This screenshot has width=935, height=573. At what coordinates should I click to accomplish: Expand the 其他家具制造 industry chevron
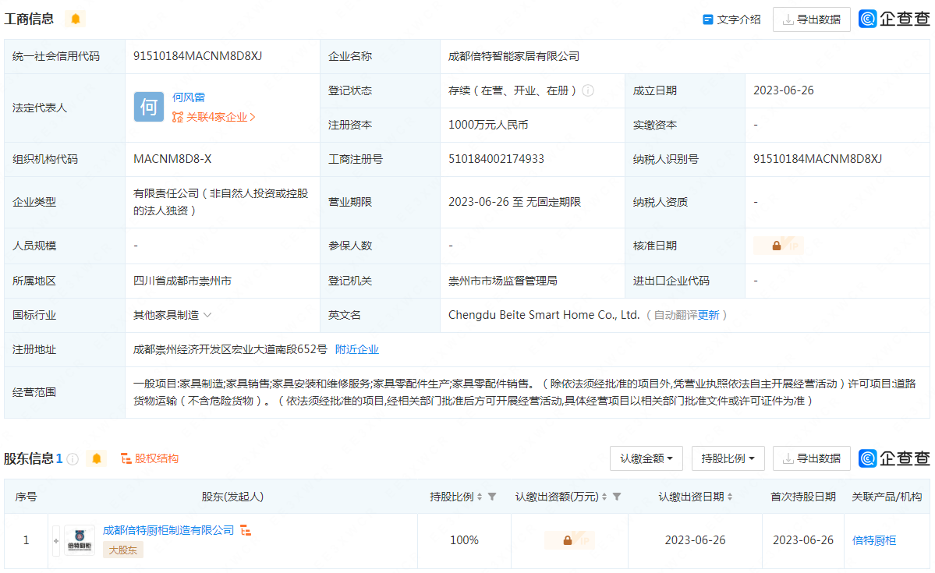click(207, 315)
